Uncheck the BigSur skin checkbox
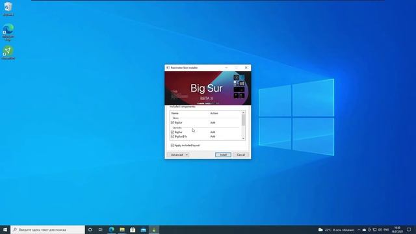Image resolution: width=416 pixels, height=234 pixels. pyautogui.click(x=172, y=123)
